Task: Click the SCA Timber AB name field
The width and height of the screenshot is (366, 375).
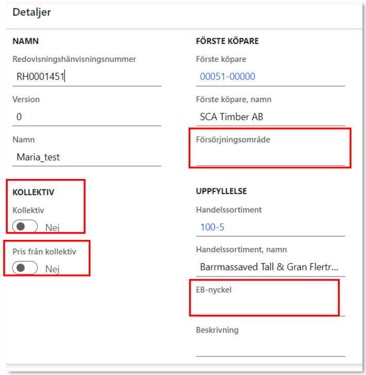Action: (270, 117)
